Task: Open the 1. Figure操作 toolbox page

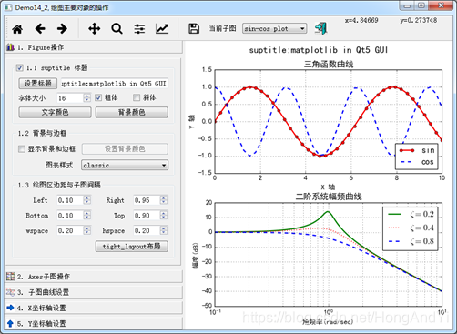Action: point(94,47)
